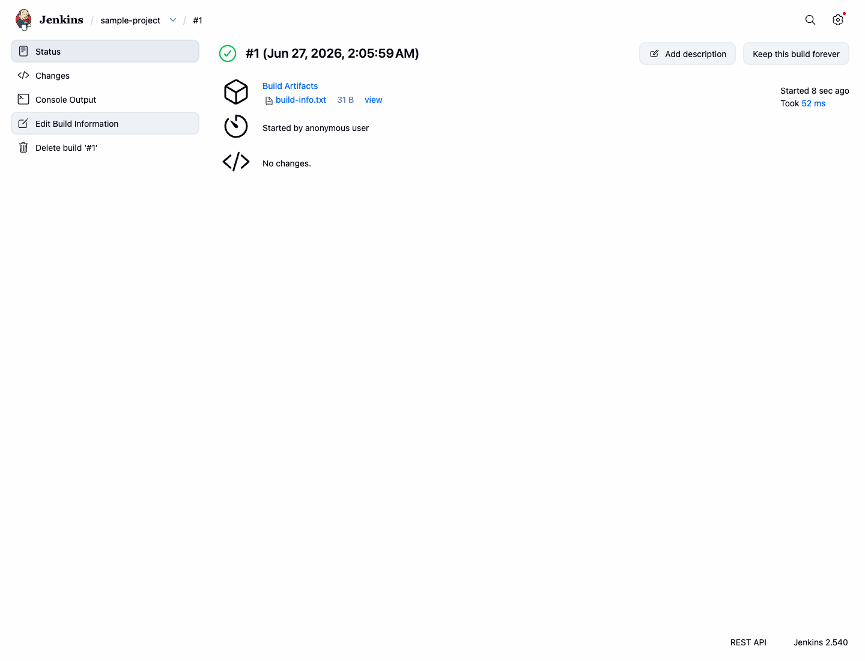Screen dimensions: 865x661
Task: Click Keep this build forever
Action: point(796,53)
